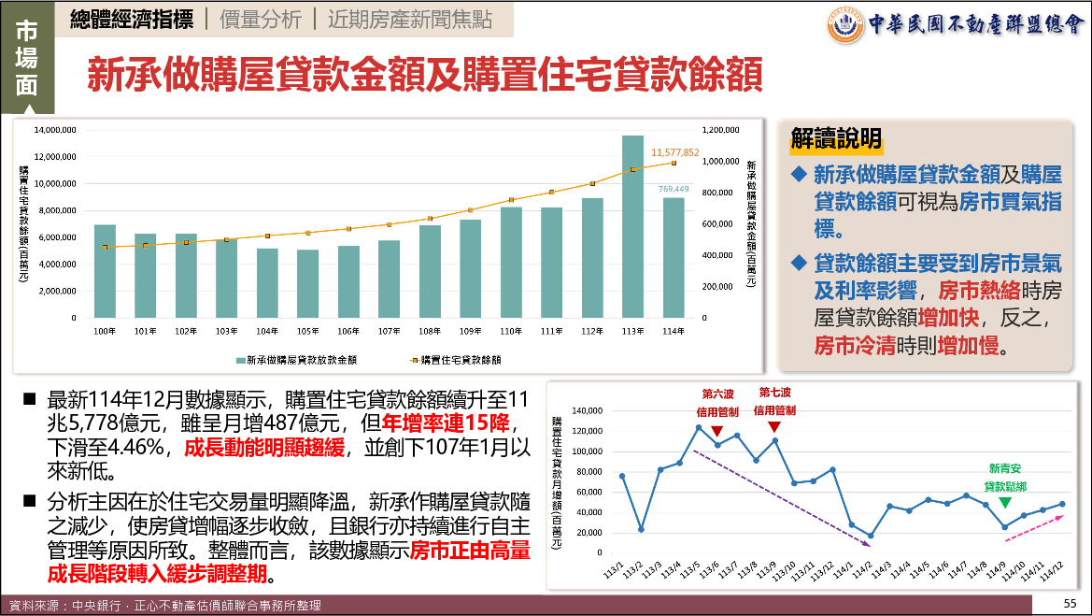Click the 解讀說明 heading

point(835,140)
